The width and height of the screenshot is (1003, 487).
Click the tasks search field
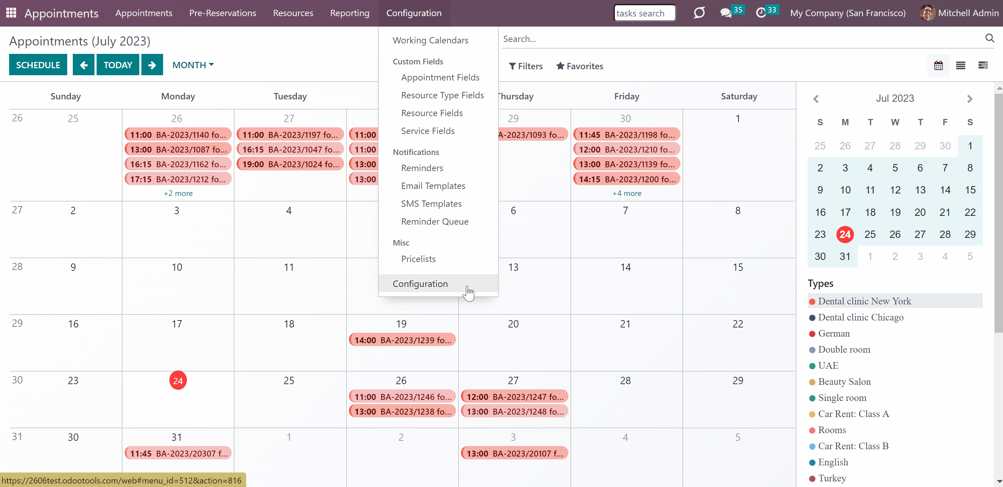pos(644,13)
